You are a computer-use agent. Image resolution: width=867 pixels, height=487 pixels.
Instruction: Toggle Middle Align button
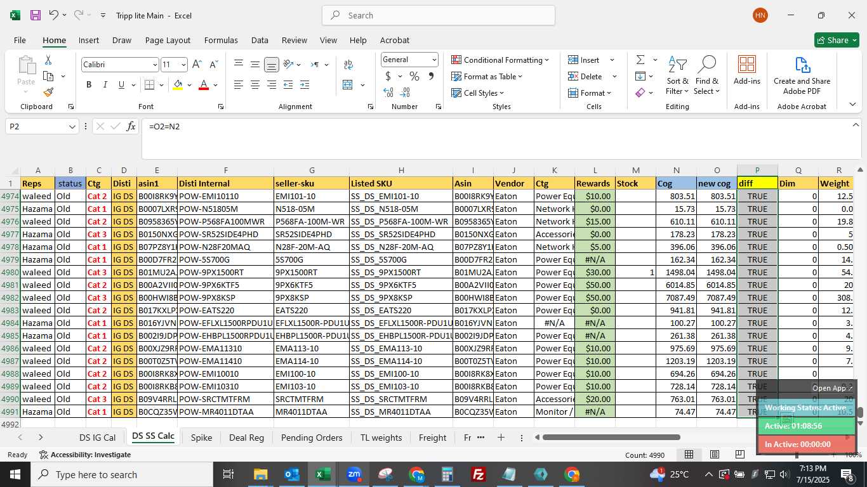255,65
